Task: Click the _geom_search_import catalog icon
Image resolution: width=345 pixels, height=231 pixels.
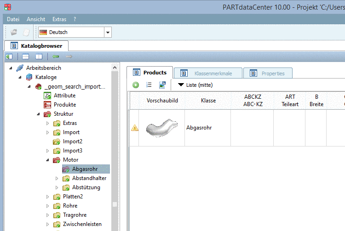Action: coord(39,86)
